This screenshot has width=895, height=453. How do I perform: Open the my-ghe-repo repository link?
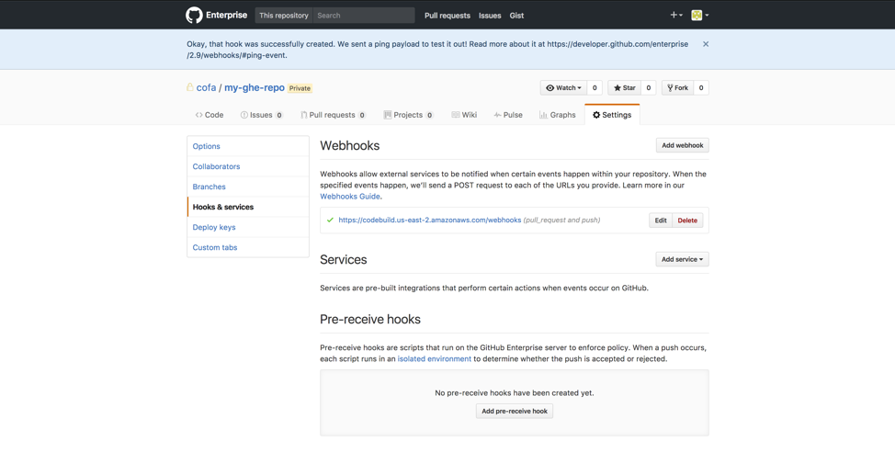[x=254, y=88]
